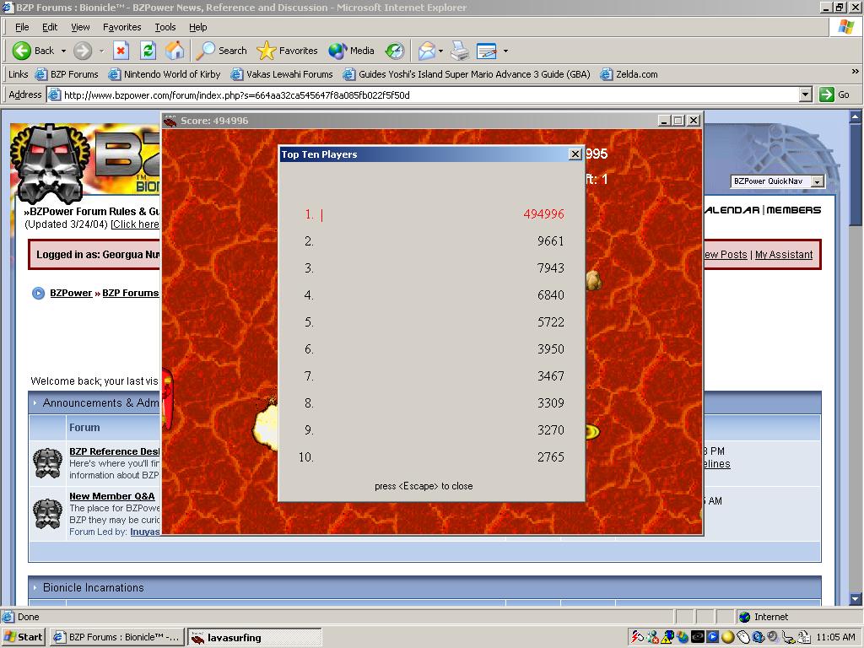Click the New Member Q&A mask icon
The height and width of the screenshot is (648, 864).
pos(47,513)
